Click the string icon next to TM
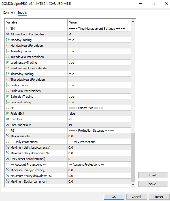 tap(7, 29)
